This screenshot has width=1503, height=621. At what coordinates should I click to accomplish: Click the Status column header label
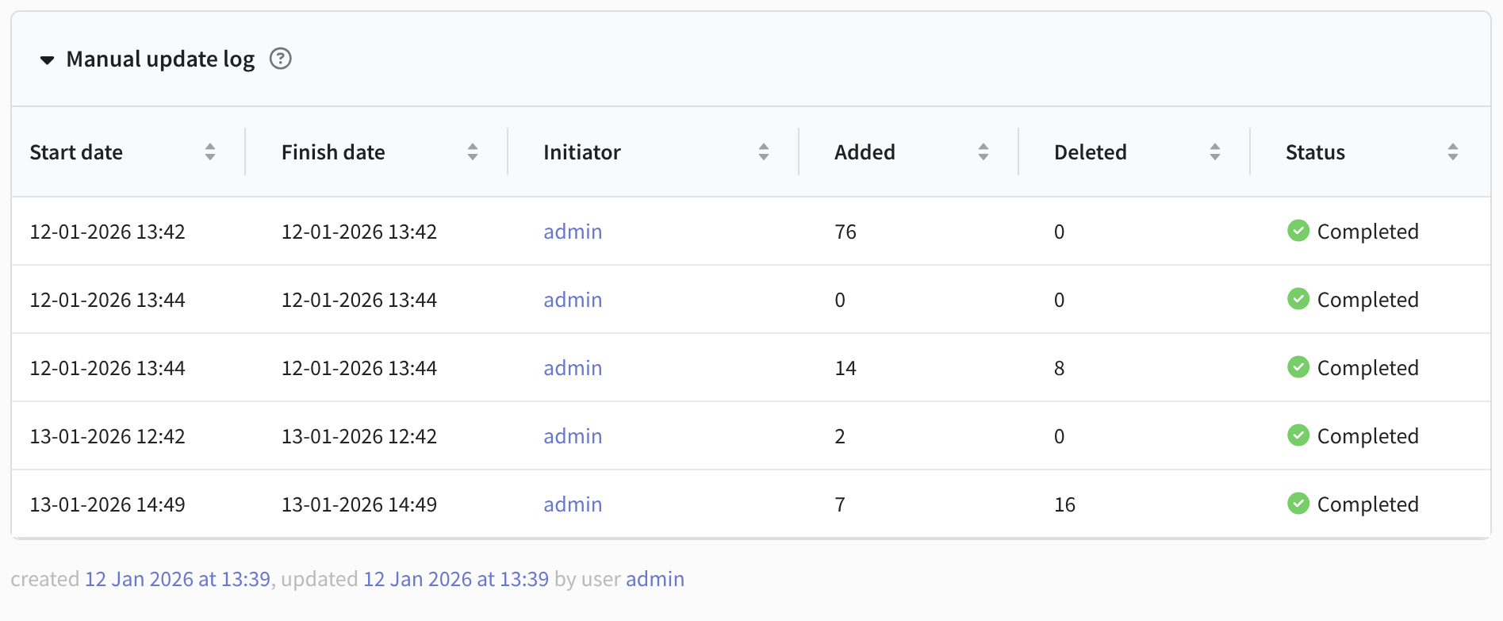click(x=1315, y=152)
